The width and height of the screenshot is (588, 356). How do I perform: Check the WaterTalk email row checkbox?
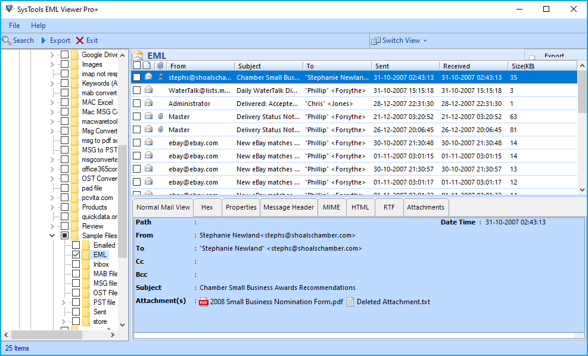pos(136,90)
